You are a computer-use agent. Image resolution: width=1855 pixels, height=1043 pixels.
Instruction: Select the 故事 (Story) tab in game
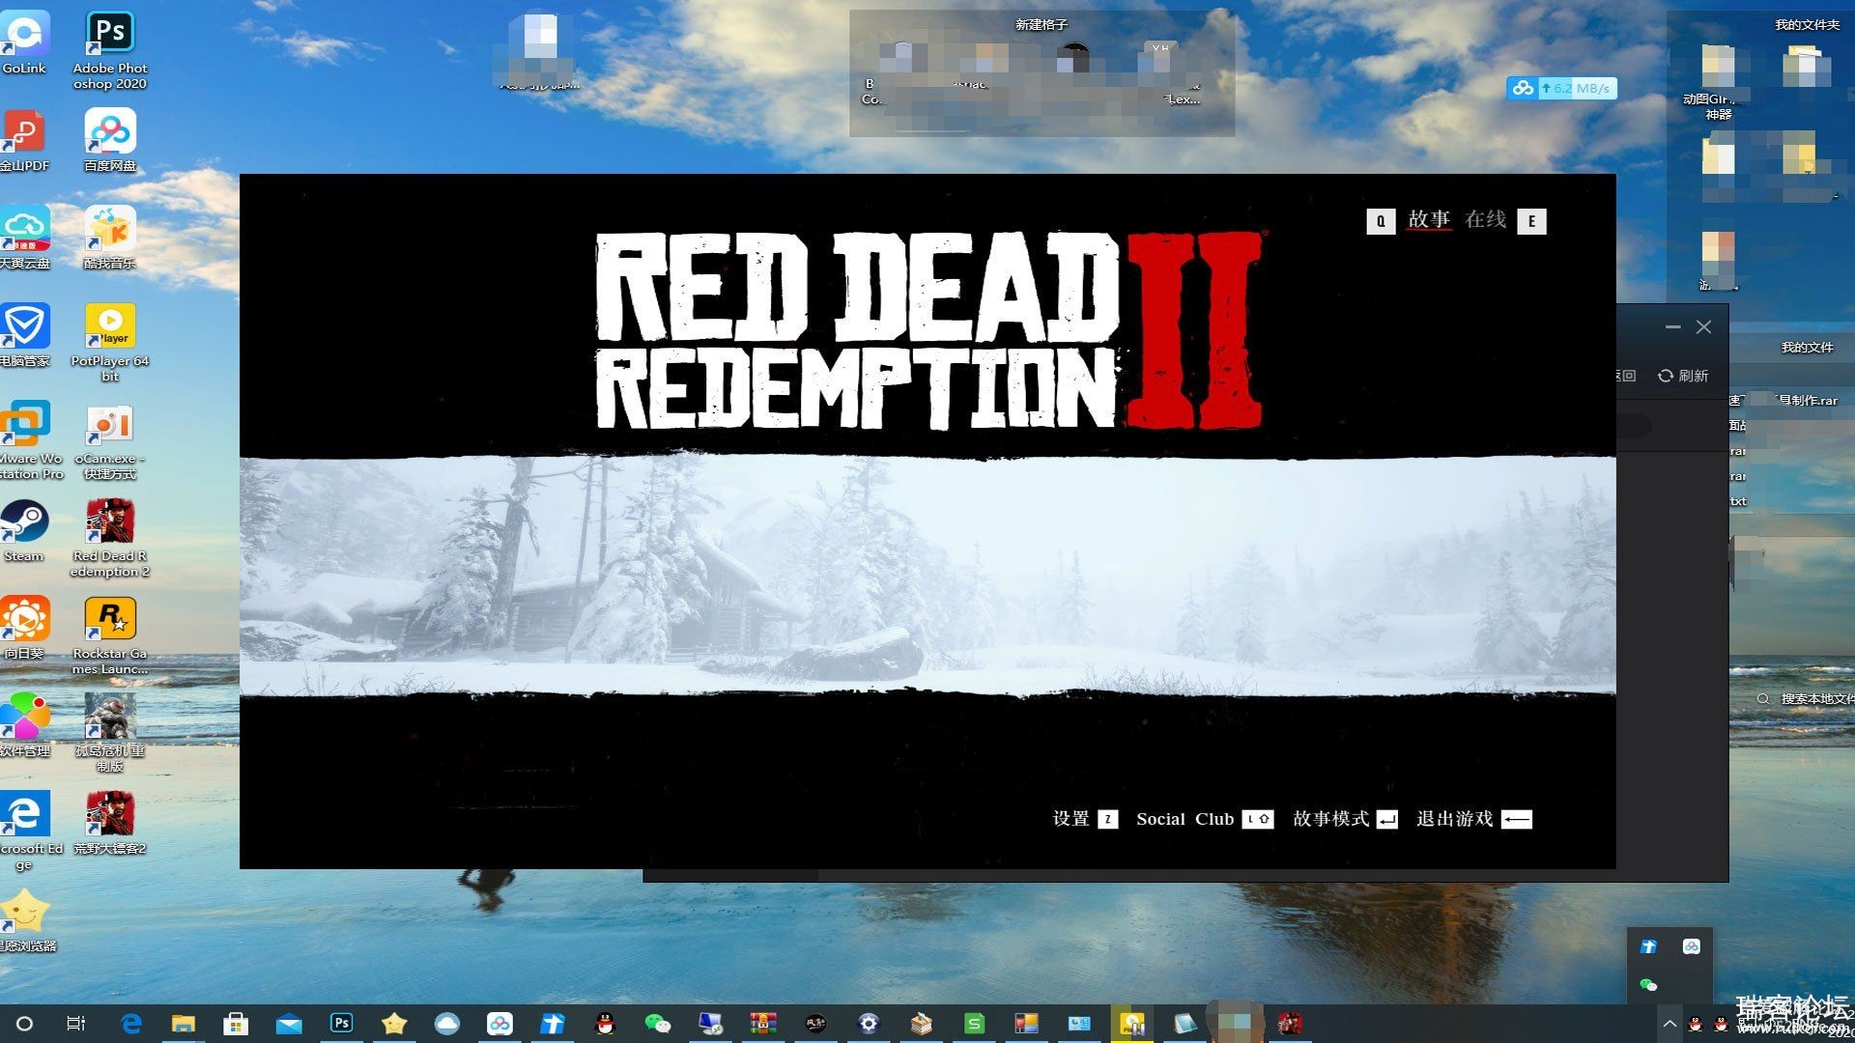point(1429,219)
